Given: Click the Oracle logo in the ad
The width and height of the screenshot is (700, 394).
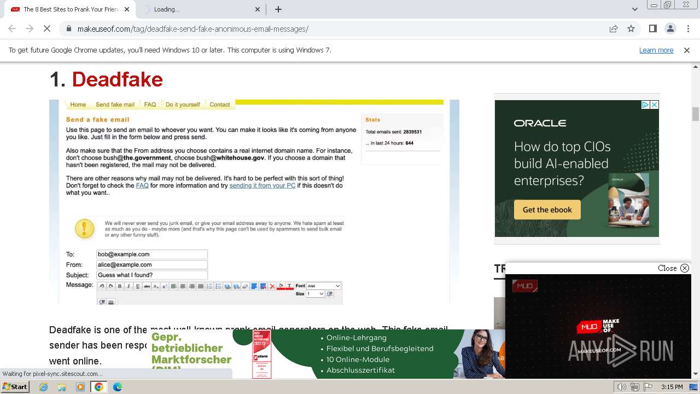Looking at the screenshot, I should [540, 123].
